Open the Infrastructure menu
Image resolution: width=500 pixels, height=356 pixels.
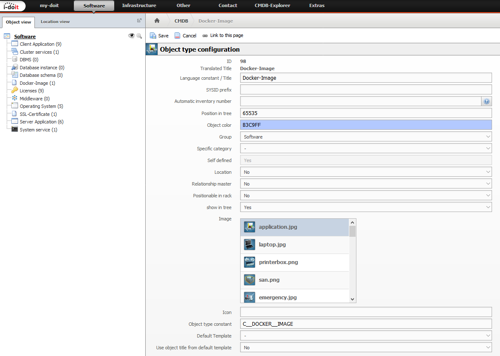pos(139,5)
